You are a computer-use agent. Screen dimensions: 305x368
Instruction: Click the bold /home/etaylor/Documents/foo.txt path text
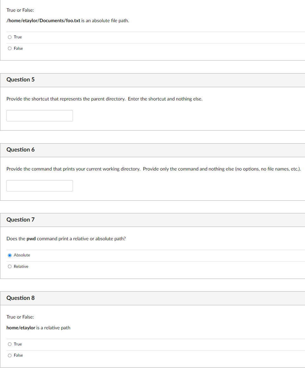[43, 21]
